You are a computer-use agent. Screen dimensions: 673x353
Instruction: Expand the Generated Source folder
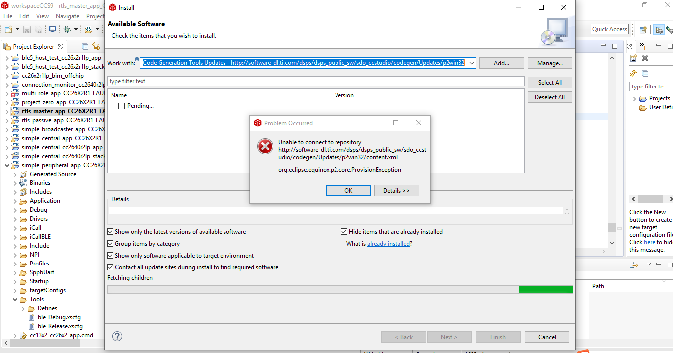(15, 174)
